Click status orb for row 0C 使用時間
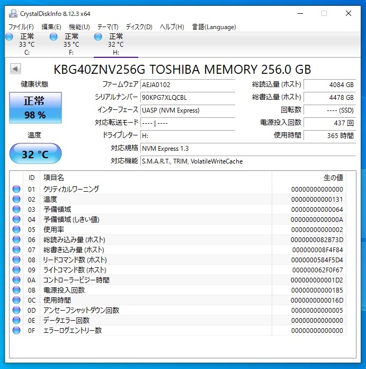This screenshot has width=366, height=369. tap(16, 300)
